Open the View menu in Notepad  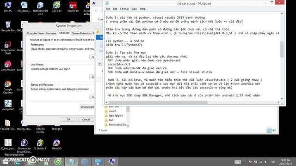click(134, 9)
